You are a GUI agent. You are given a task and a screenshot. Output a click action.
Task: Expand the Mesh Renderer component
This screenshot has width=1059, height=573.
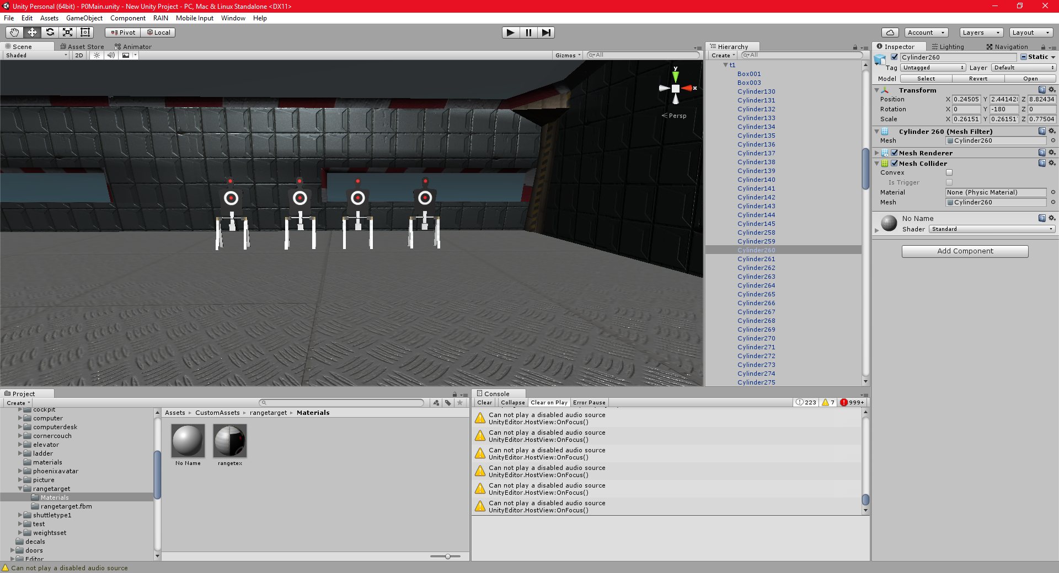coord(877,153)
